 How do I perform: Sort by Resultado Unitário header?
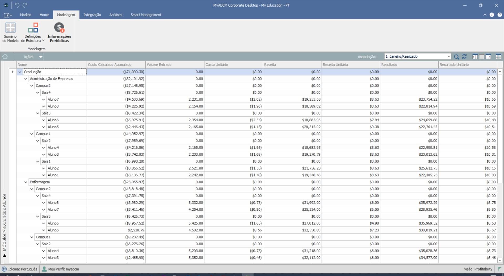468,64
